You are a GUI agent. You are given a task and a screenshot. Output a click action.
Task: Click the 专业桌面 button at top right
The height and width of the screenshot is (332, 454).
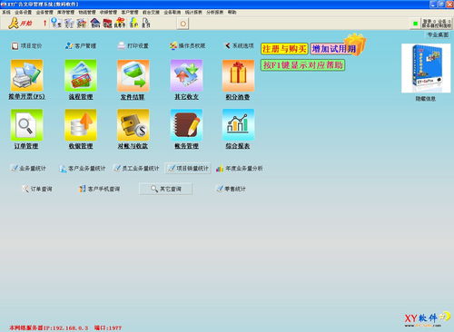pyautogui.click(x=438, y=35)
